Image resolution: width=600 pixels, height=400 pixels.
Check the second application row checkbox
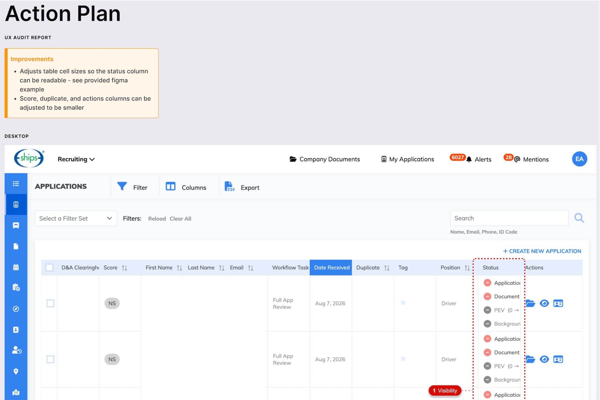coord(50,359)
